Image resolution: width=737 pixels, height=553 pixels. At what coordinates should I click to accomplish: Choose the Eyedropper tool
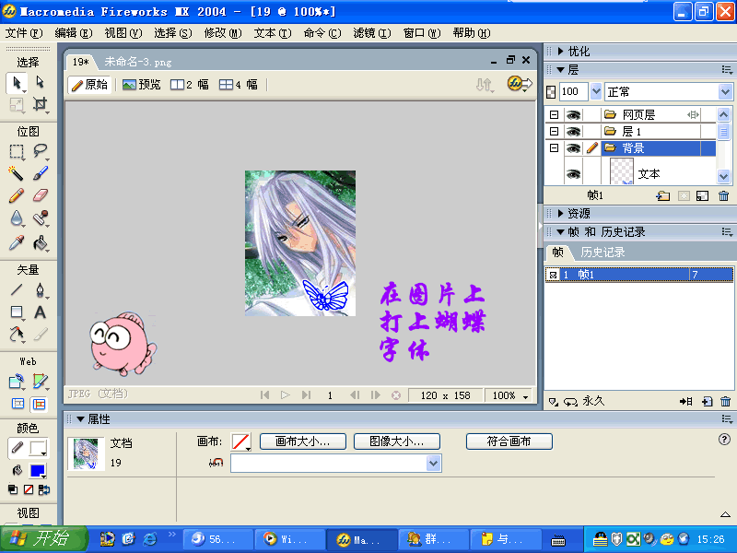(17, 242)
